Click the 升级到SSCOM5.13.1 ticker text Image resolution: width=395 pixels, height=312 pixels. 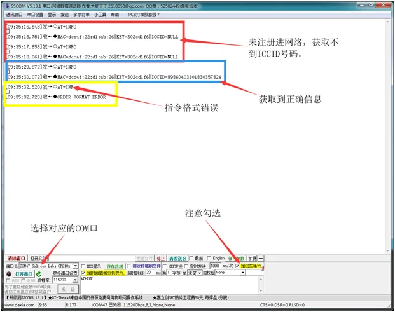[26, 298]
